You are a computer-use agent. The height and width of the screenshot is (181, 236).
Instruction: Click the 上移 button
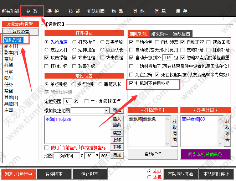(x=117, y=140)
